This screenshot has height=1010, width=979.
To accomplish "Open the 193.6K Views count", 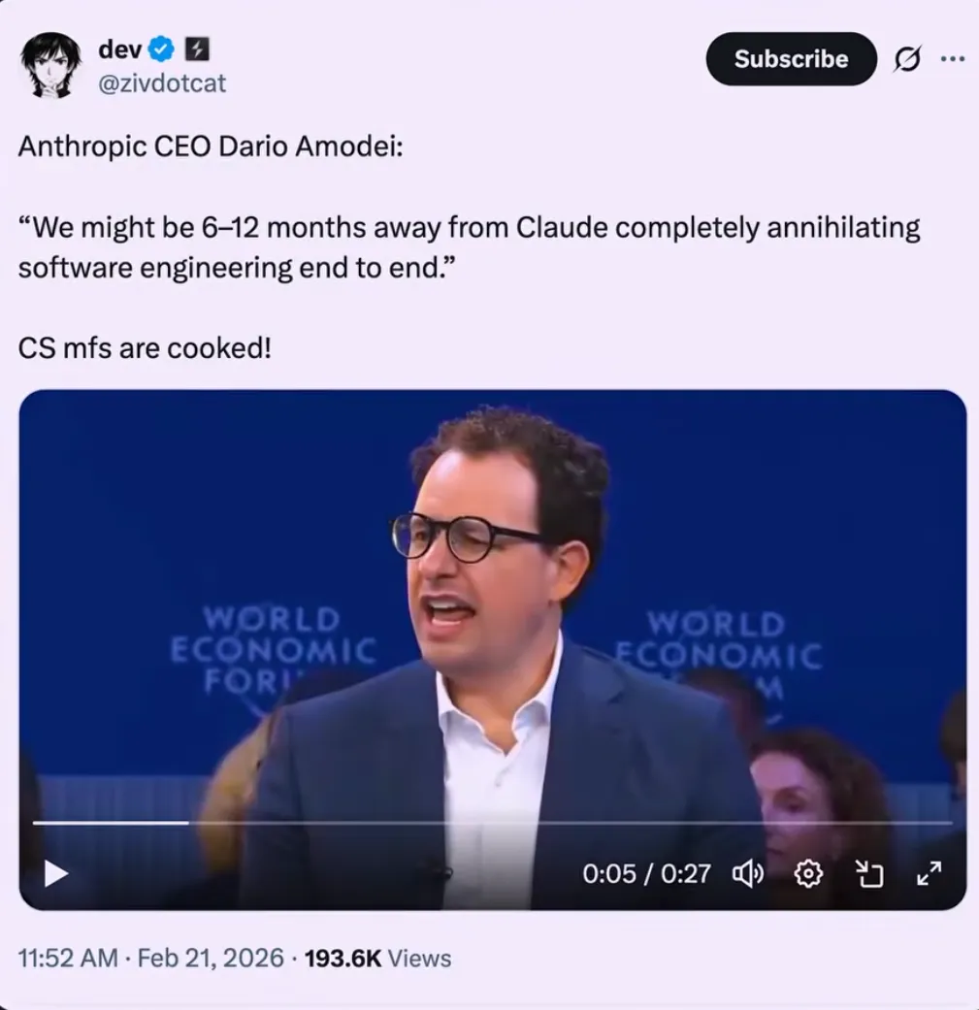I will point(377,958).
